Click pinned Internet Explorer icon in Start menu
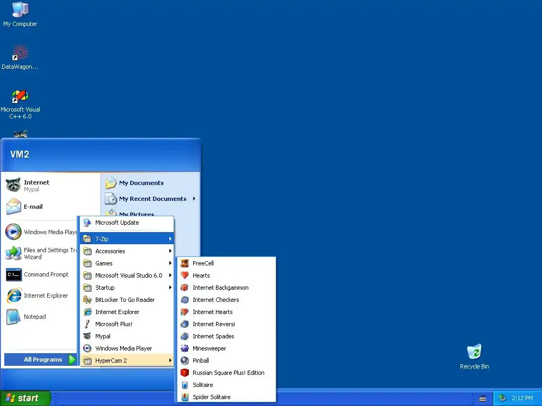 14,296
